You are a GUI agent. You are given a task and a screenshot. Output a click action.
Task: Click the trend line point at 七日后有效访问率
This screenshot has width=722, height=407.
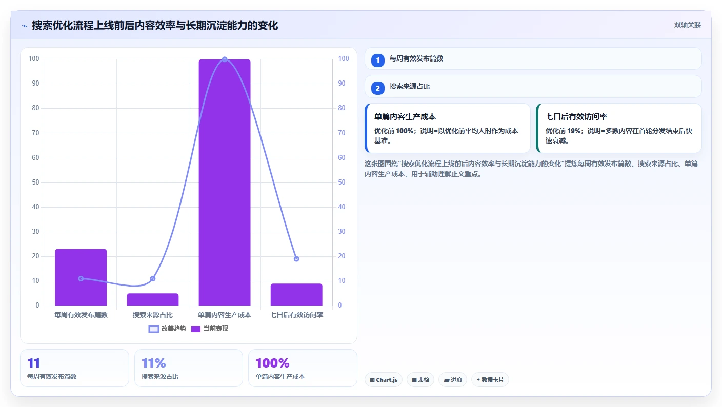click(x=296, y=259)
